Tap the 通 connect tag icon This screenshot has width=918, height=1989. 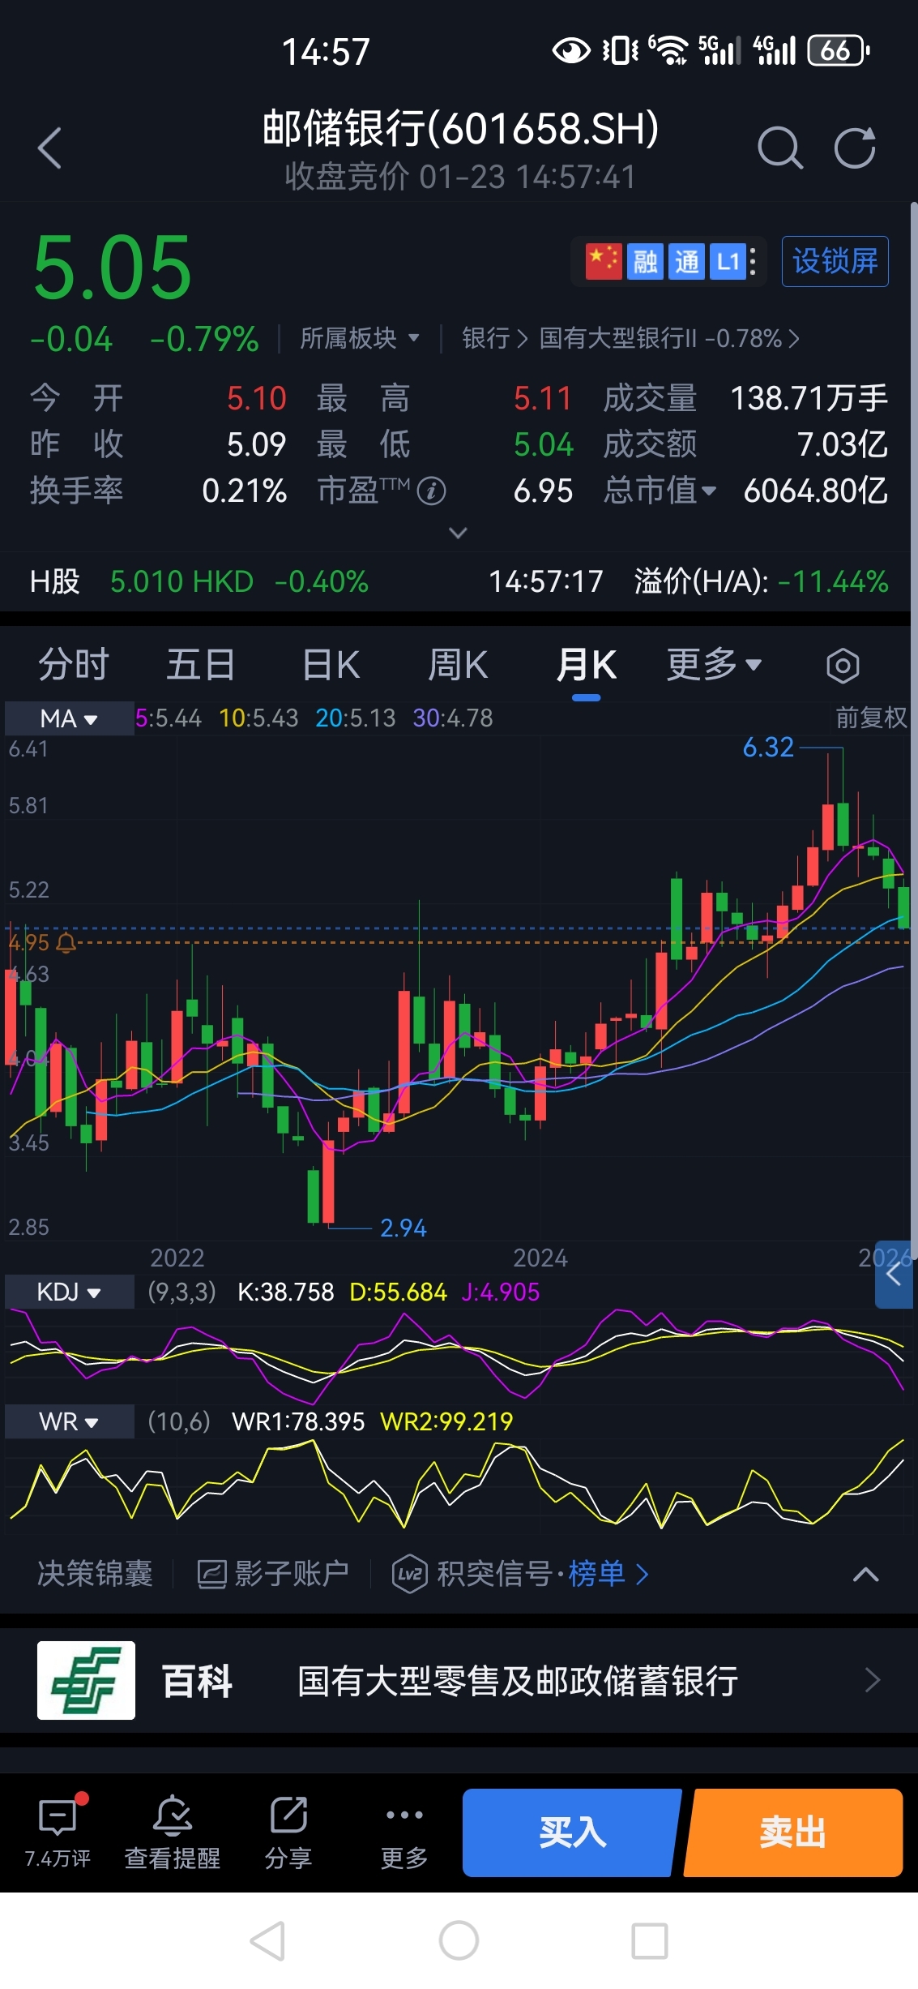(x=686, y=261)
